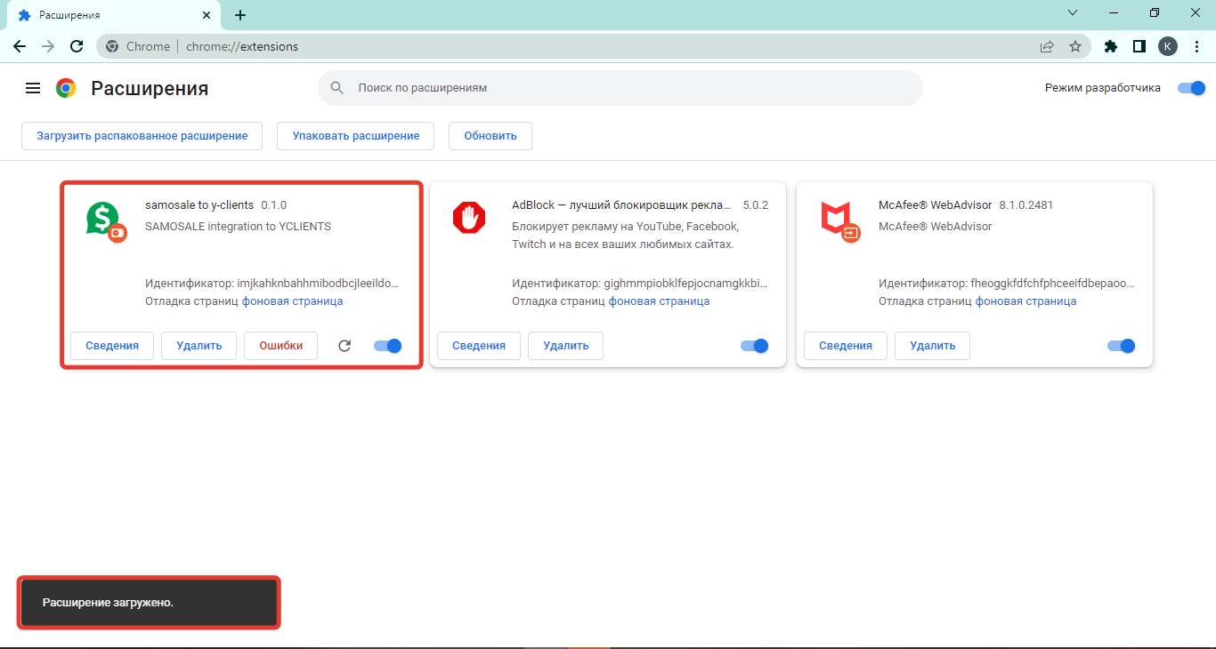Image resolution: width=1216 pixels, height=649 pixels.
Task: Open Сведения for McAfee WebAdvisor
Action: pos(846,346)
